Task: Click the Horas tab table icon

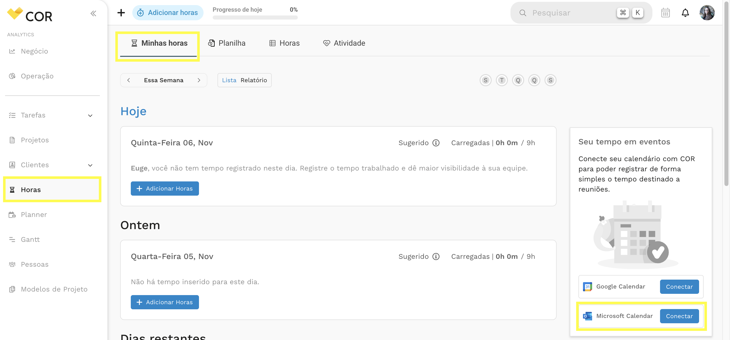Action: point(272,43)
